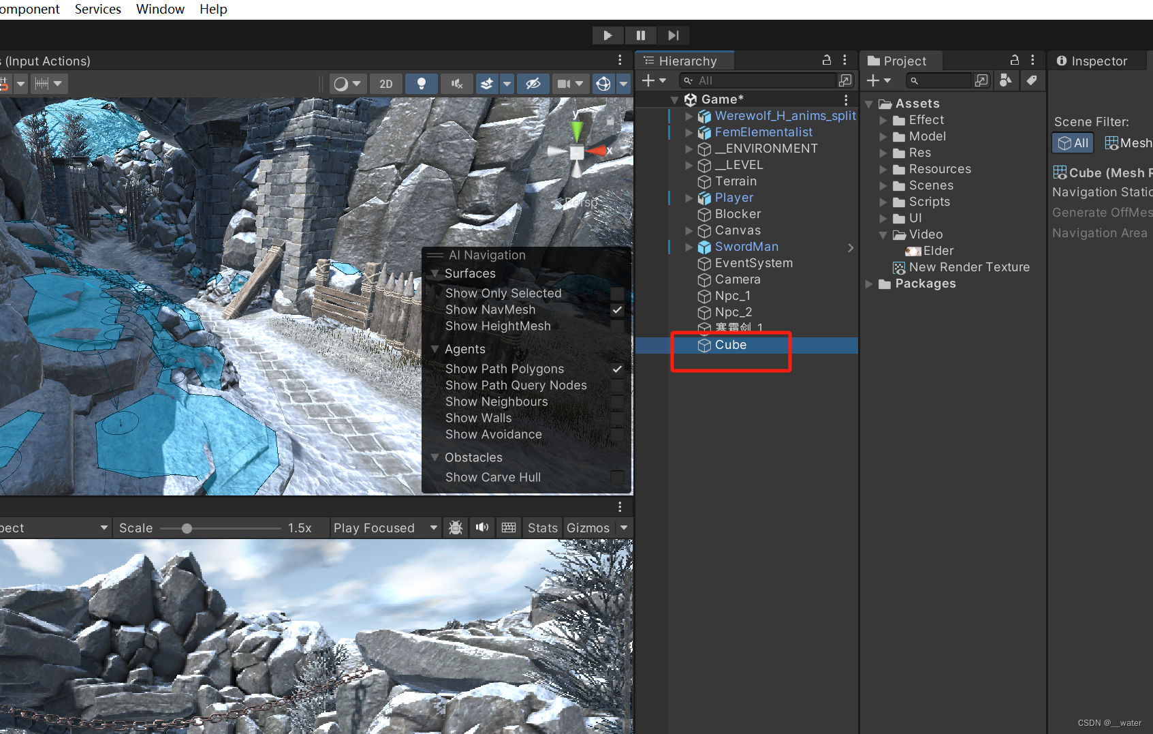Enable the Show HeightMesh checkbox
The width and height of the screenshot is (1153, 734).
pyautogui.click(x=616, y=326)
